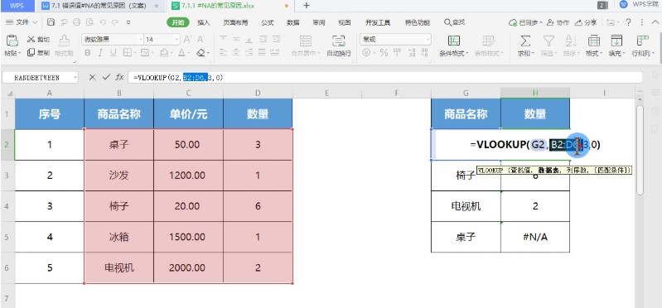Toggle Underline formatting
The width and height of the screenshot is (662, 308).
[x=114, y=53]
